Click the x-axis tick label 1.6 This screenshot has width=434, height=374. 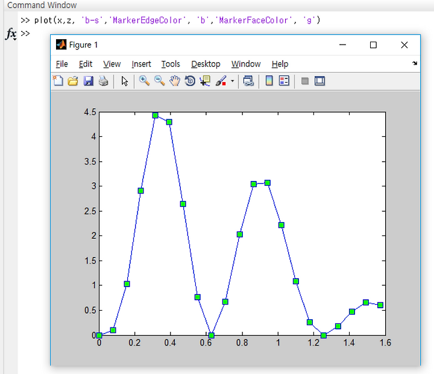tap(385, 343)
